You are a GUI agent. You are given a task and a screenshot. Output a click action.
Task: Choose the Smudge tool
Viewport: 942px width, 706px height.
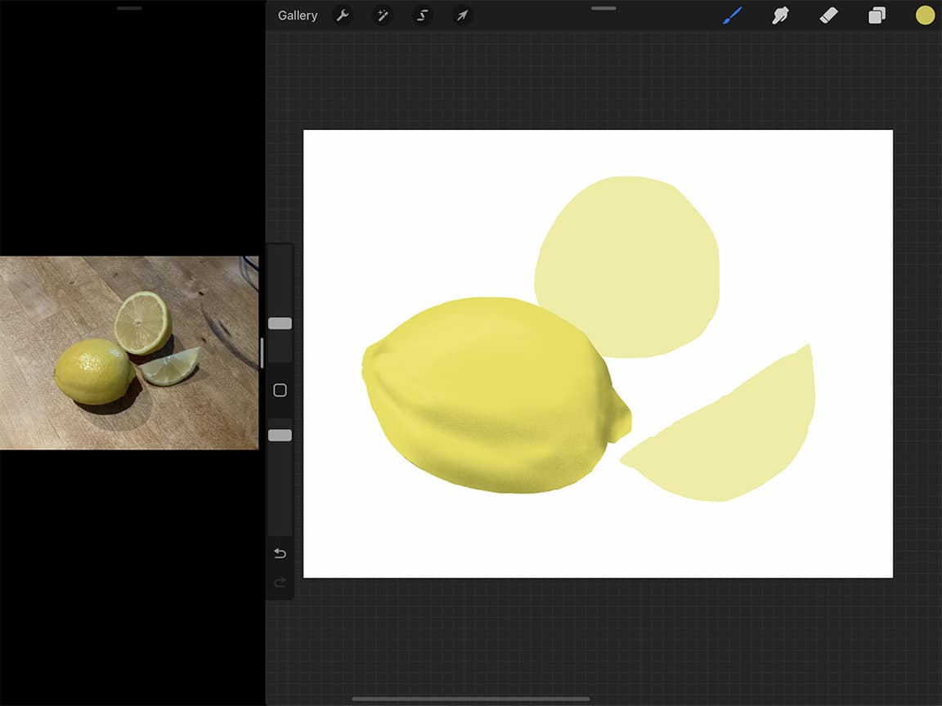(x=780, y=15)
